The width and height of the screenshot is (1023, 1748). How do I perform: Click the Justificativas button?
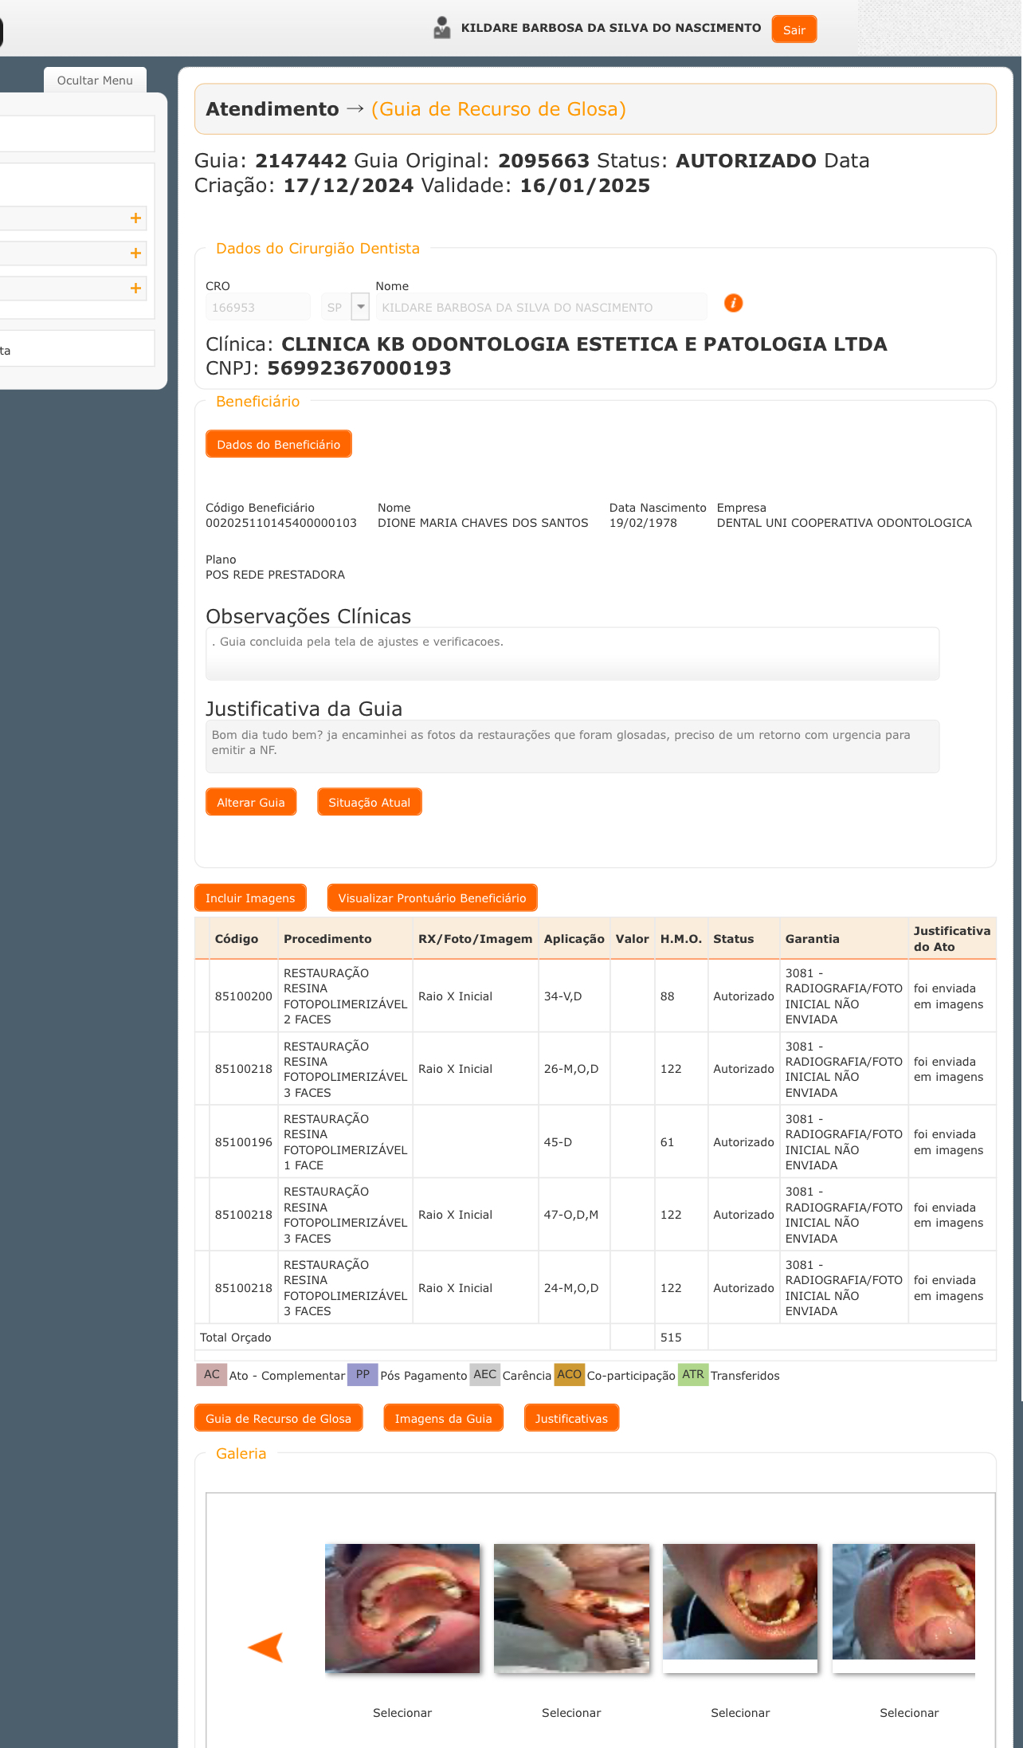pyautogui.click(x=571, y=1419)
